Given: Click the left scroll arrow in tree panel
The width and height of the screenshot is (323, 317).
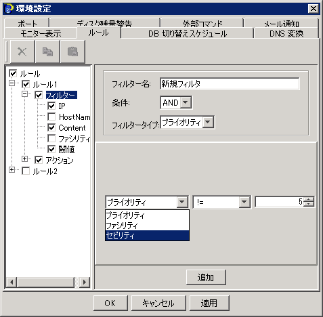Looking at the screenshot, I should (12, 282).
